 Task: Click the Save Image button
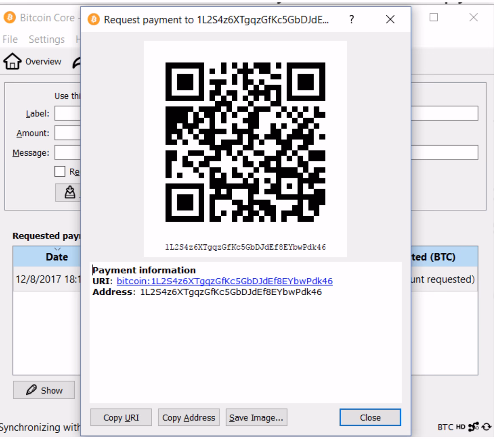point(256,417)
